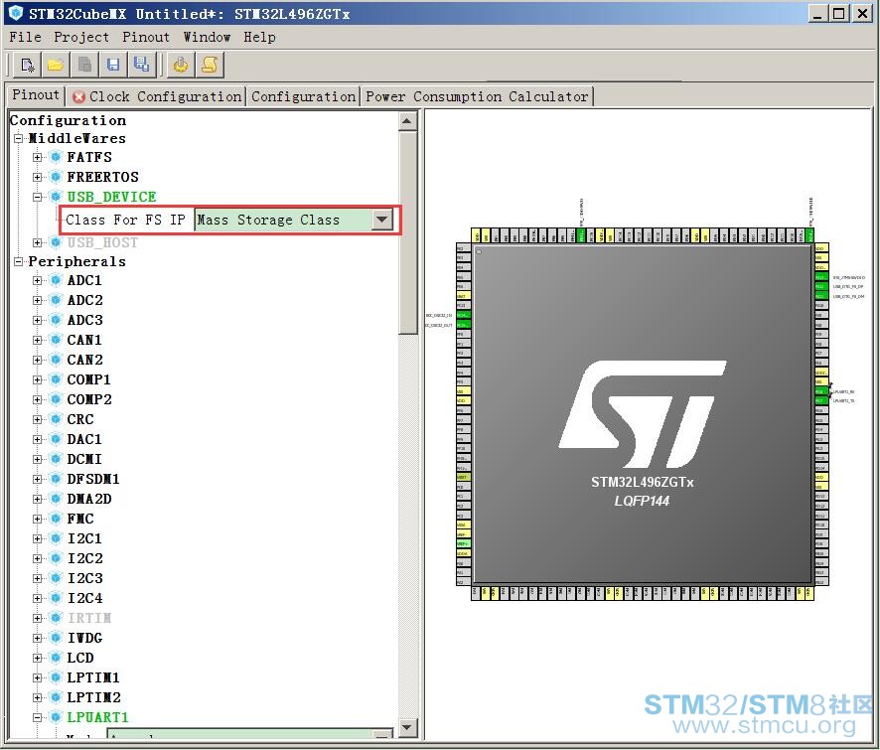The width and height of the screenshot is (880, 750).
Task: Click the Save Project floppy icon
Action: coord(113,66)
